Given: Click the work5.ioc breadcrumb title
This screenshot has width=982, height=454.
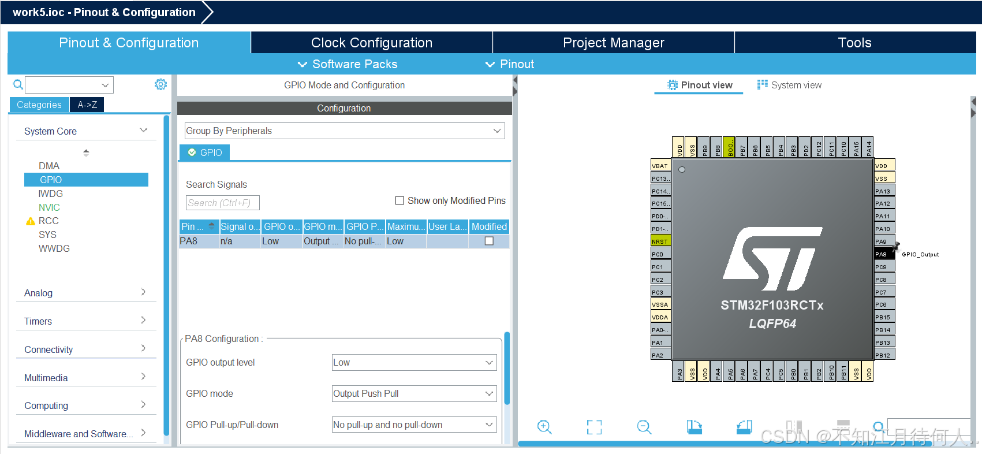Looking at the screenshot, I should coord(104,12).
